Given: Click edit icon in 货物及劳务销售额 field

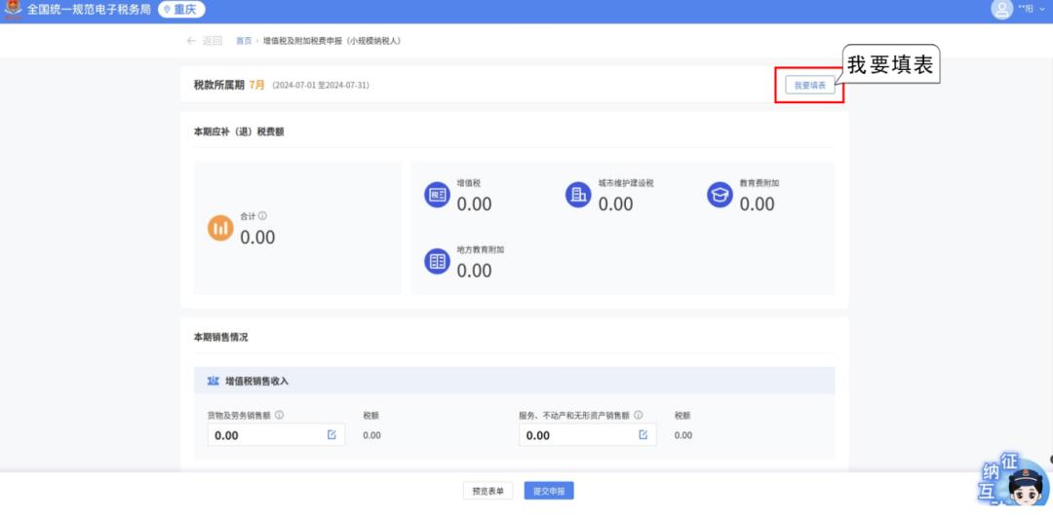Looking at the screenshot, I should pyautogui.click(x=331, y=434).
